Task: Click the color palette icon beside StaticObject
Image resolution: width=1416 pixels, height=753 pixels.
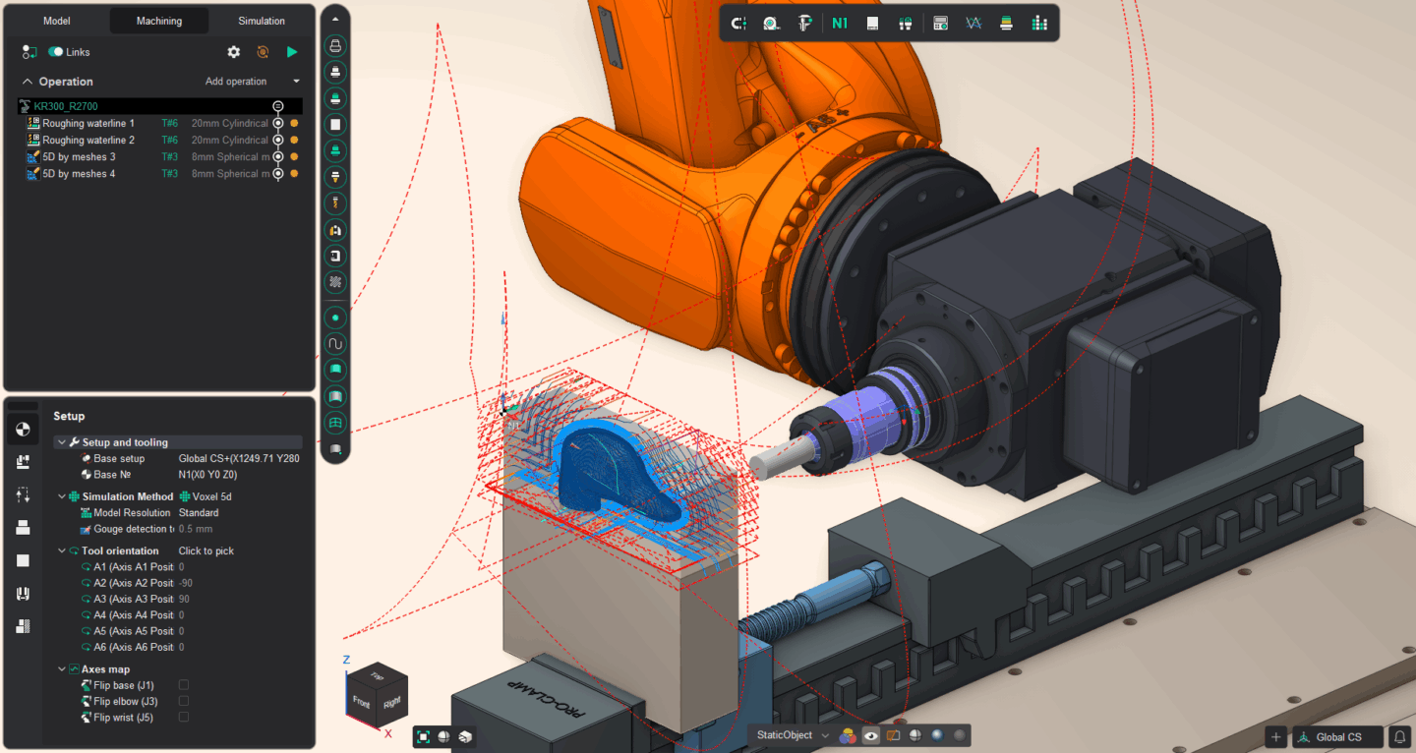Action: tap(848, 735)
